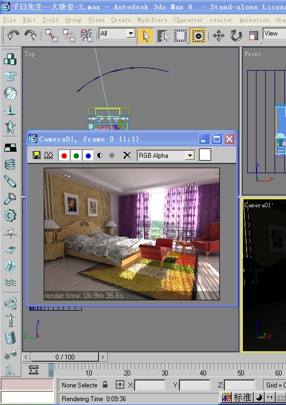Toggle the red channel in render window
Viewport: 286px width, 405px height.
64,156
